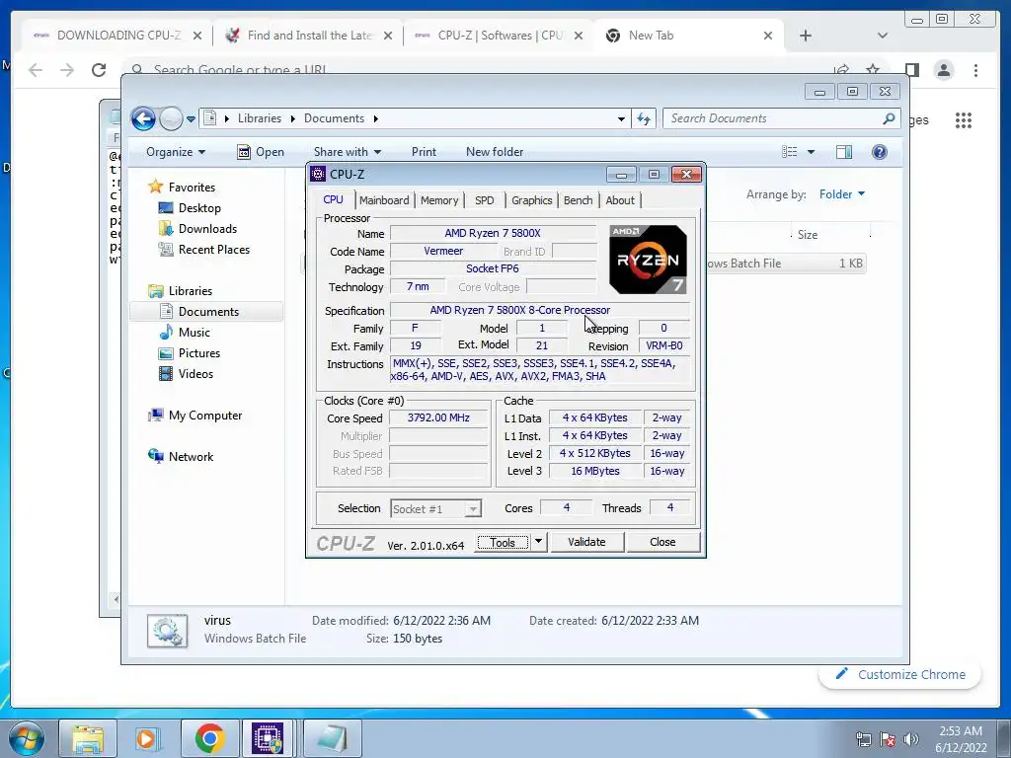
Task: Expand the Tools dropdown arrow in CPU-Z
Action: pos(538,542)
